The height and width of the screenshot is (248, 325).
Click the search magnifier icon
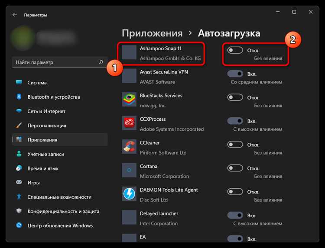point(101,62)
